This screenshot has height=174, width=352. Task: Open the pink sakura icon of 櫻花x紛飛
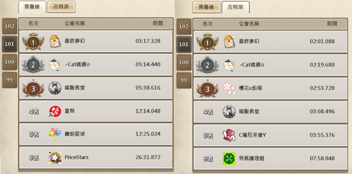tap(229, 88)
